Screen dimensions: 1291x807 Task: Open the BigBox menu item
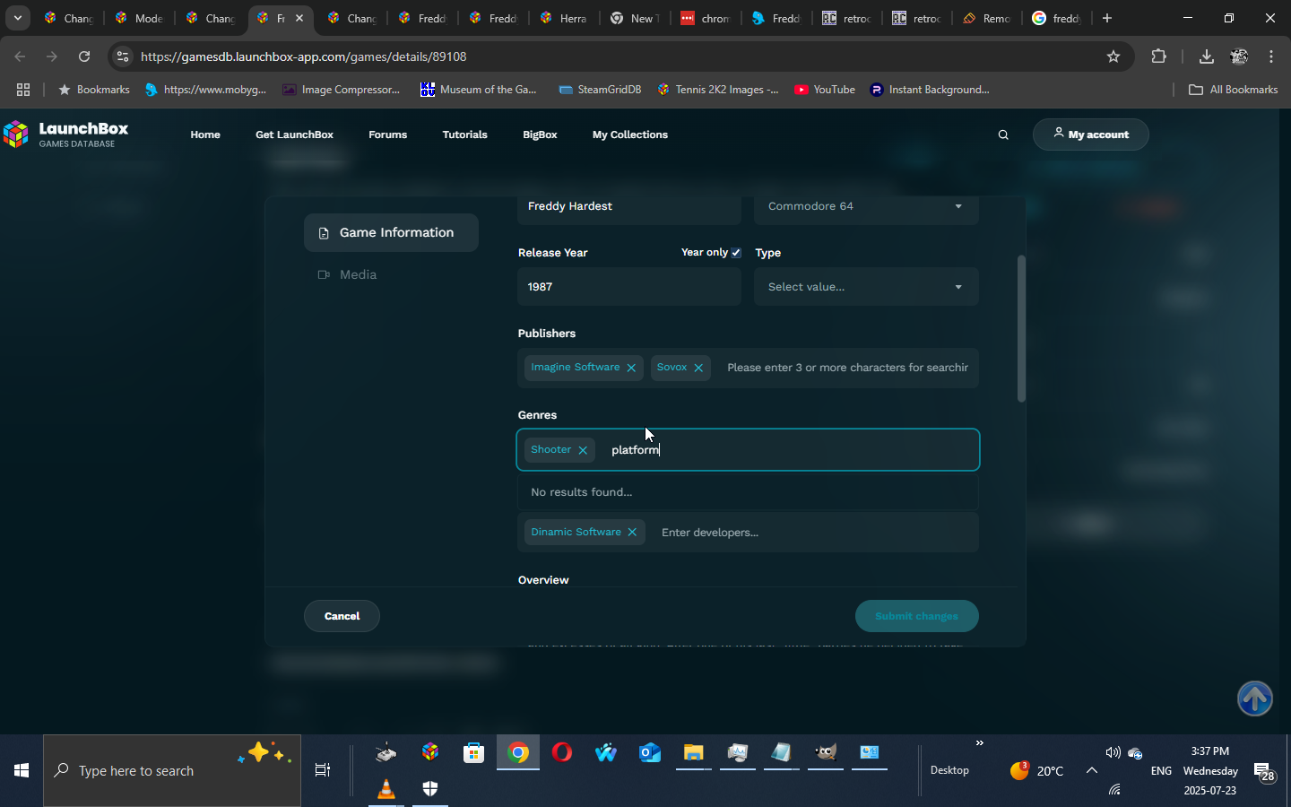(540, 134)
